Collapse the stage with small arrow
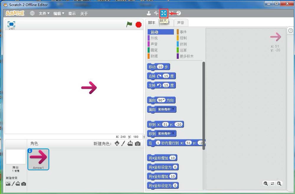This screenshot has height=194, width=295. coord(144,137)
